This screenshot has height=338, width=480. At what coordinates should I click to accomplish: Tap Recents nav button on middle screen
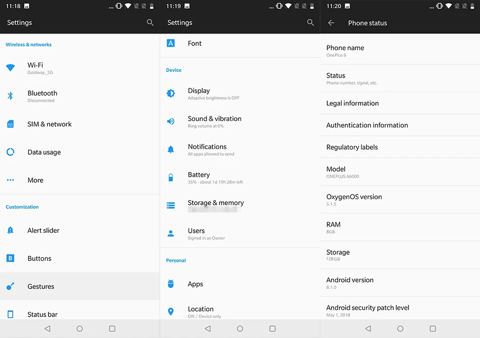[273, 328]
